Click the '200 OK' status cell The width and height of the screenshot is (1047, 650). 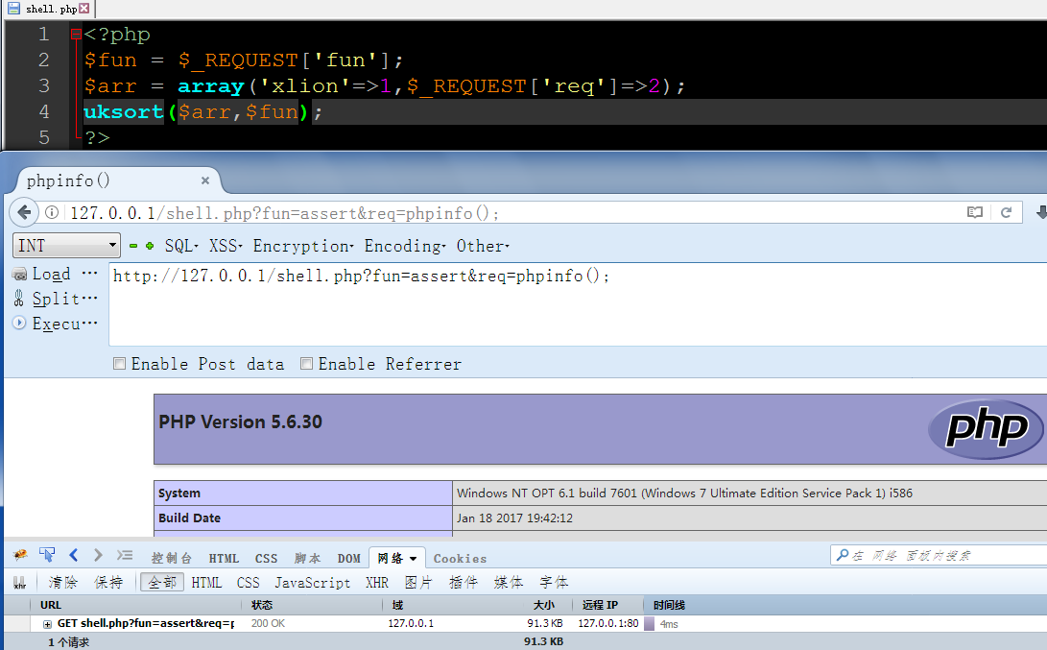(x=268, y=623)
